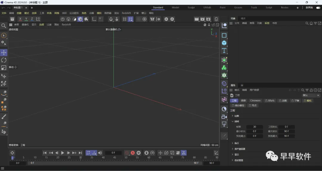
Task: Open the timeline dope sheet graph icon
Action: [x=216, y=153]
